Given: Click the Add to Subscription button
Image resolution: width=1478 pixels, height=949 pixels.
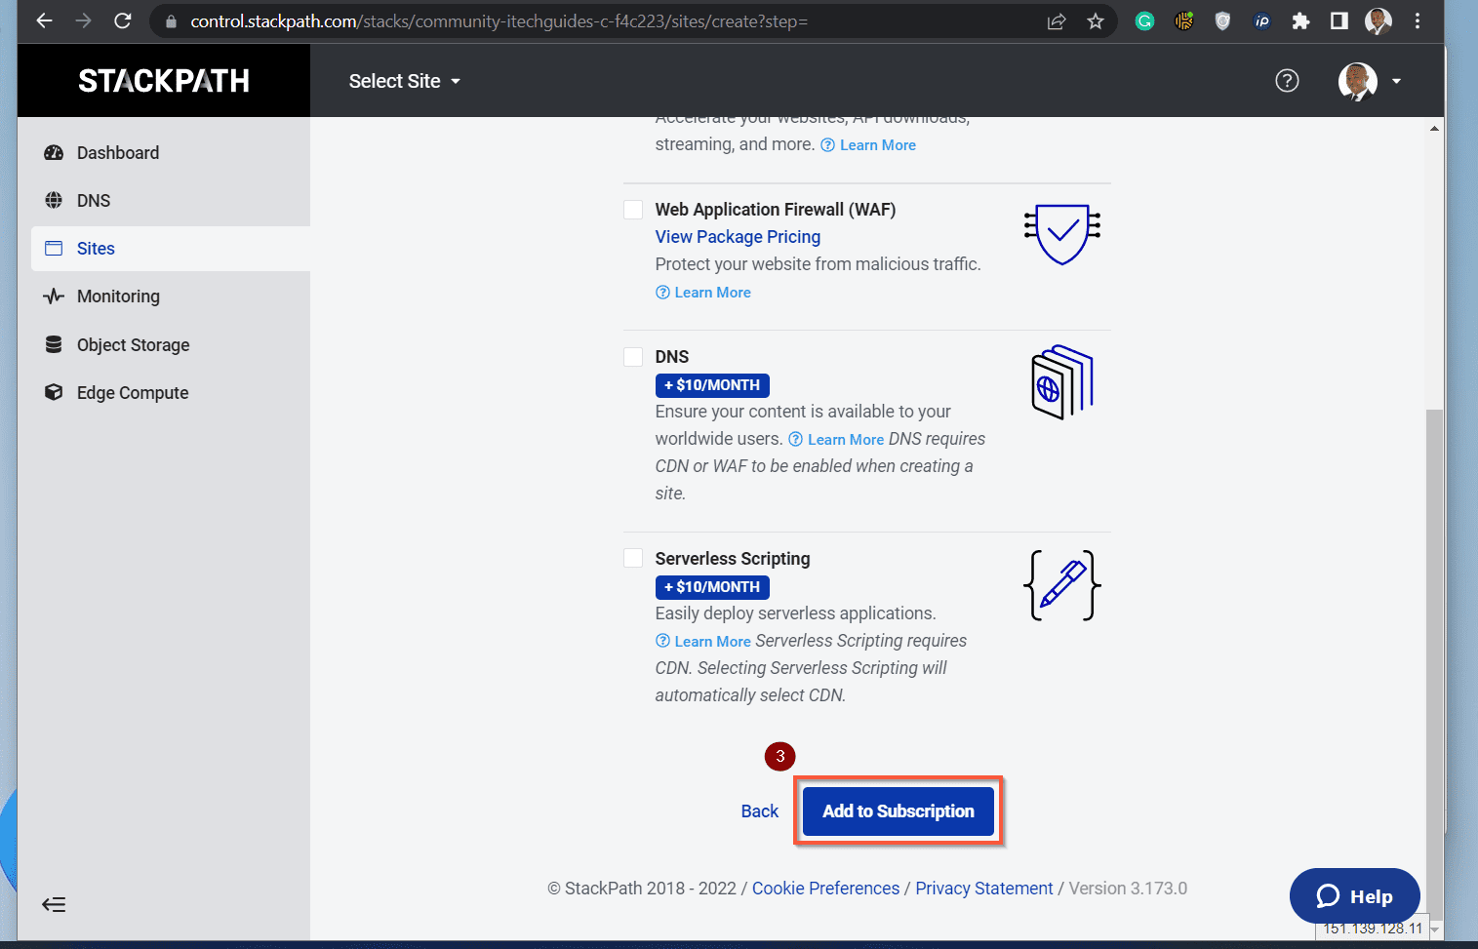Looking at the screenshot, I should click(x=899, y=811).
